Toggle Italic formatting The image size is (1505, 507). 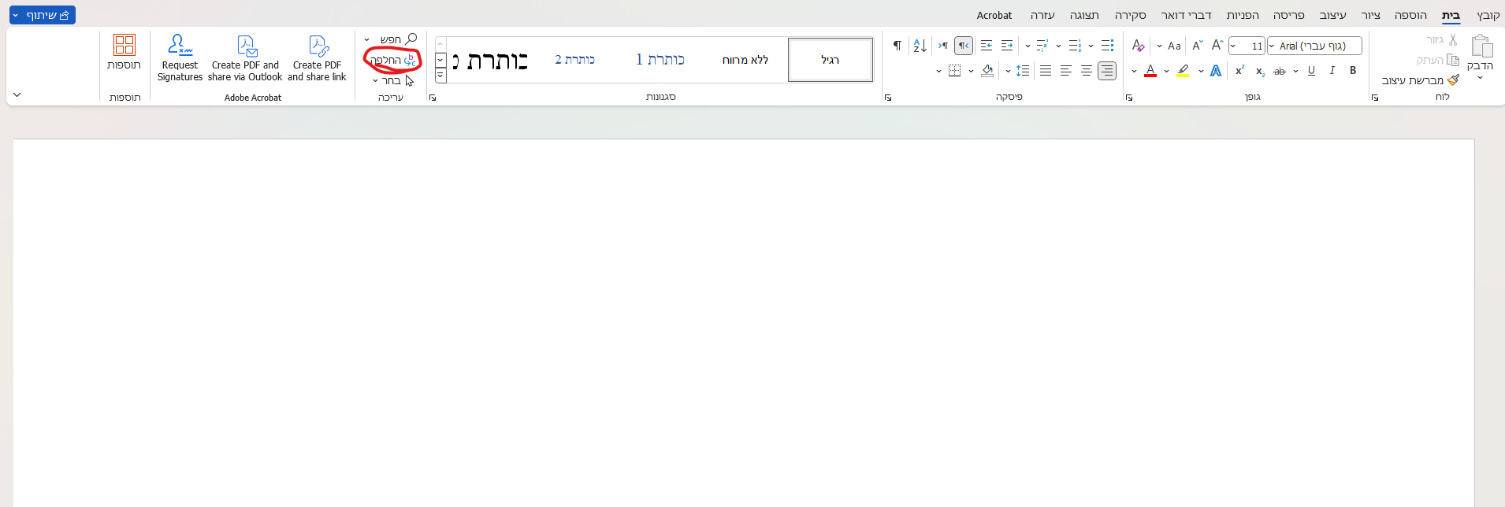click(x=1332, y=71)
